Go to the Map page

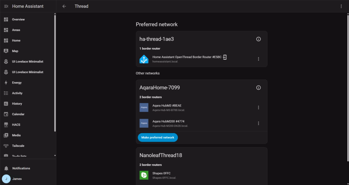click(x=15, y=51)
